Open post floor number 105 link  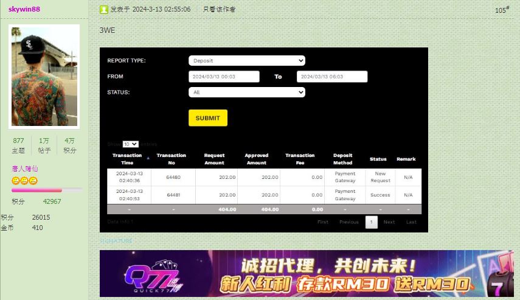pos(502,10)
